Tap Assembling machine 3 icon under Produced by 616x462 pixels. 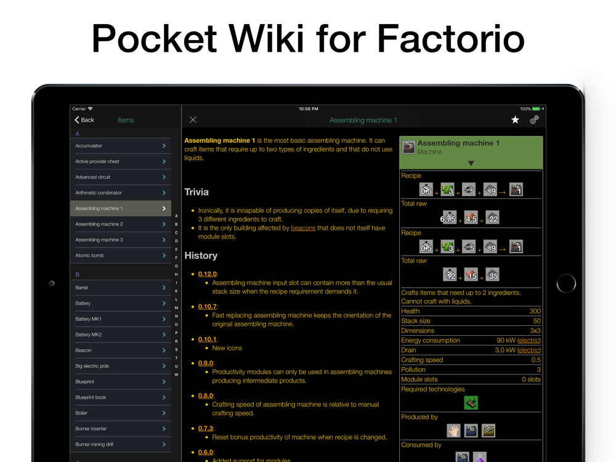488,431
